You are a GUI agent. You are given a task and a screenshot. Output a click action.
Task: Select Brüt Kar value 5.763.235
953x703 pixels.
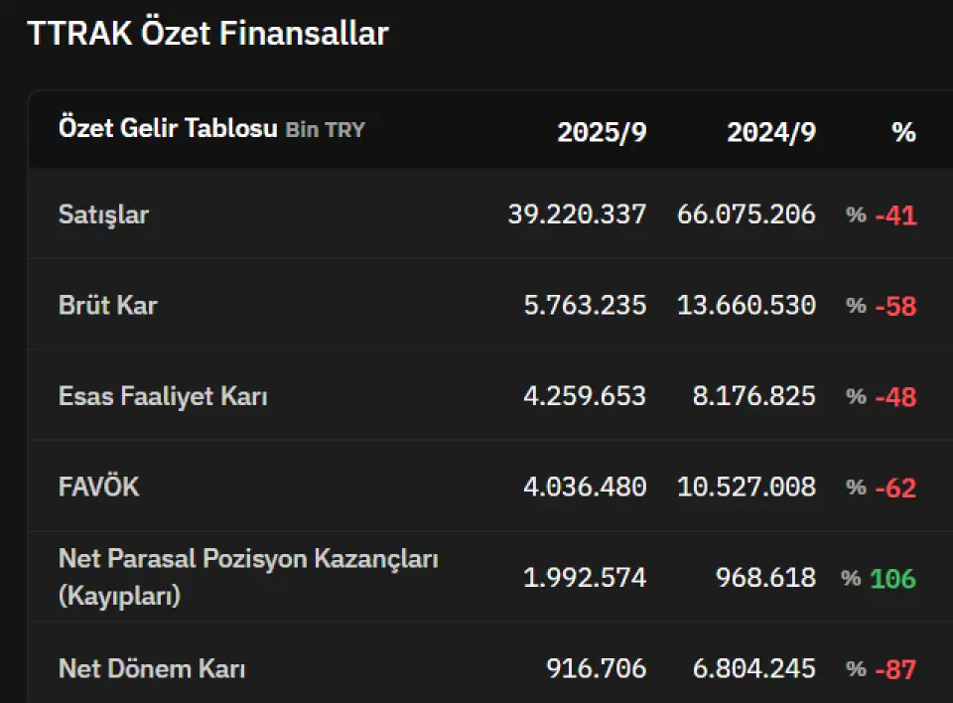click(585, 305)
